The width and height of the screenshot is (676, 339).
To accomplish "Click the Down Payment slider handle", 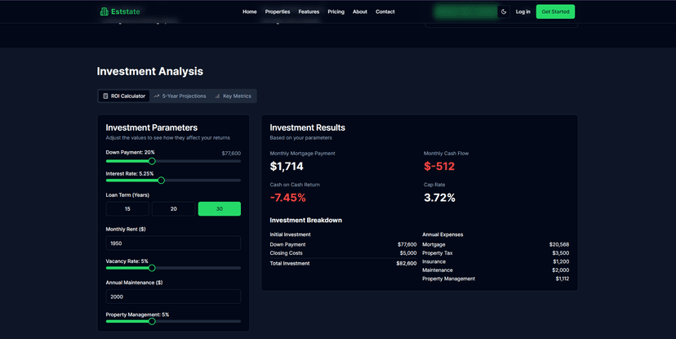I will pyautogui.click(x=152, y=161).
